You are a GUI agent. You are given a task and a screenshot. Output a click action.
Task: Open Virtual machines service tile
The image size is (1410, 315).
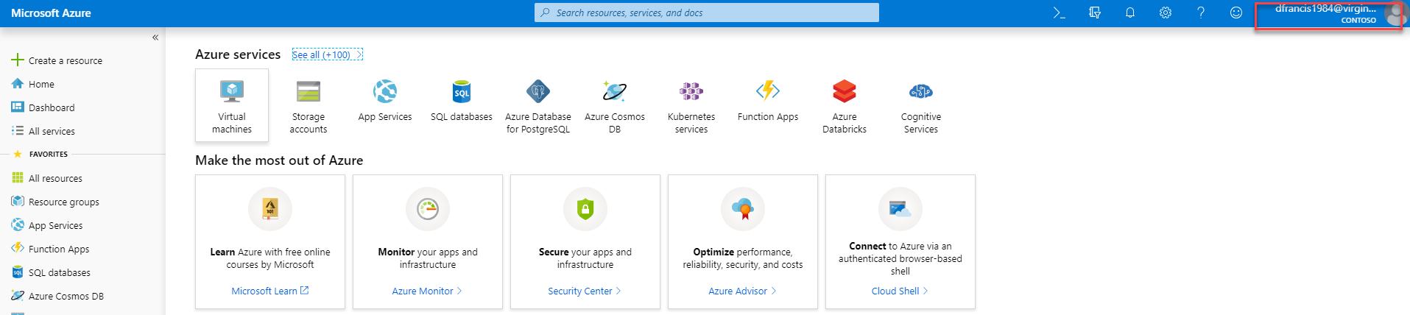click(x=232, y=105)
